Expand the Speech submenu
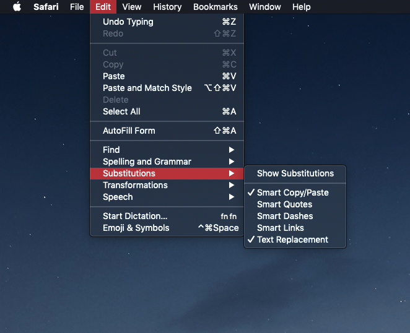This screenshot has height=333, width=410. point(167,197)
